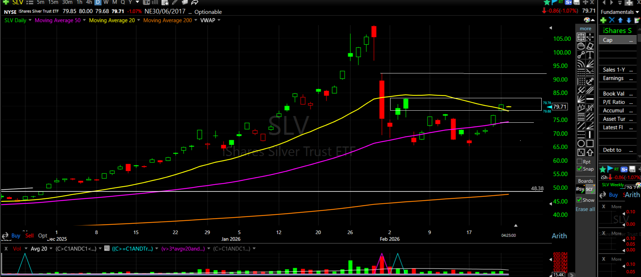Select the P/E Ratio fundamentals row
Image resolution: width=641 pixels, height=277 pixels.
pyautogui.click(x=618, y=102)
